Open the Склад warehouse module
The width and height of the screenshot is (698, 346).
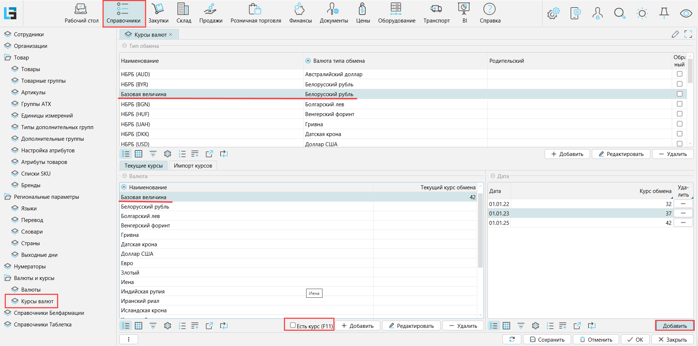pyautogui.click(x=184, y=13)
